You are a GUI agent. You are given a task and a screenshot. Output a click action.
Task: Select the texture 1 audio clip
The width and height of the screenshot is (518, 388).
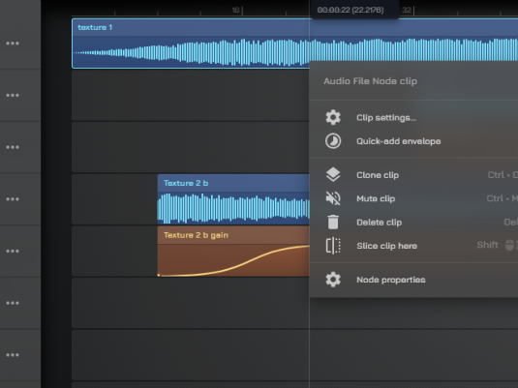point(191,44)
